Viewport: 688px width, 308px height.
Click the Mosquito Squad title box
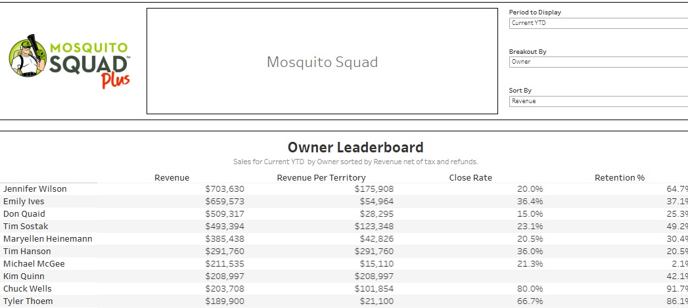(x=322, y=62)
